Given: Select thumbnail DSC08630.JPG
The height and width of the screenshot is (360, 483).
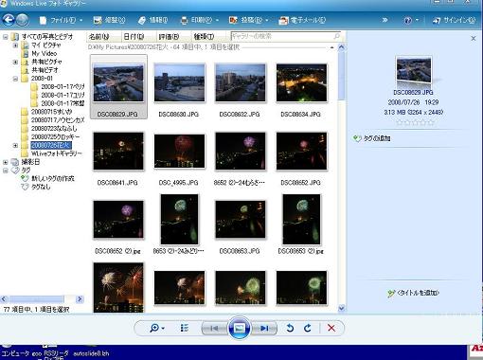Looking at the screenshot, I should pyautogui.click(x=179, y=82).
